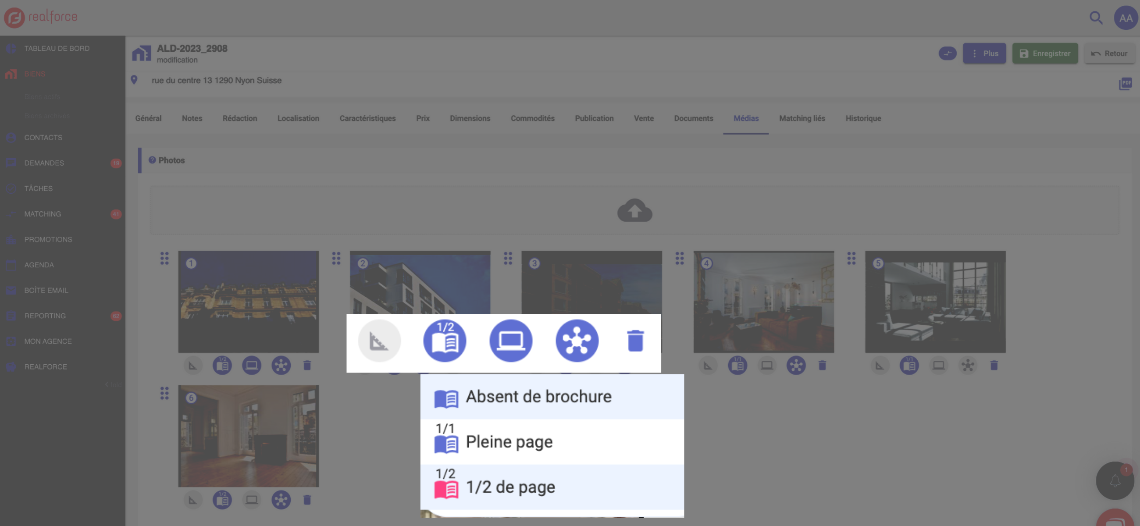Image resolution: width=1140 pixels, height=526 pixels.
Task: Click photo 6 thumbnail
Action: click(248, 436)
